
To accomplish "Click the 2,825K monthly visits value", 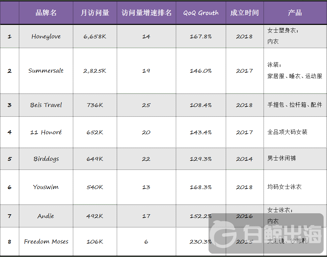I will pos(95,71).
